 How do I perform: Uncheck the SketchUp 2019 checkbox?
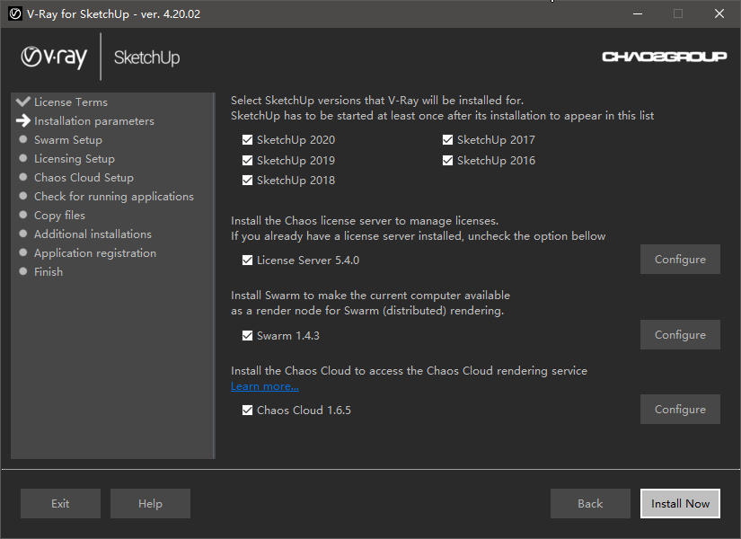pyautogui.click(x=247, y=160)
